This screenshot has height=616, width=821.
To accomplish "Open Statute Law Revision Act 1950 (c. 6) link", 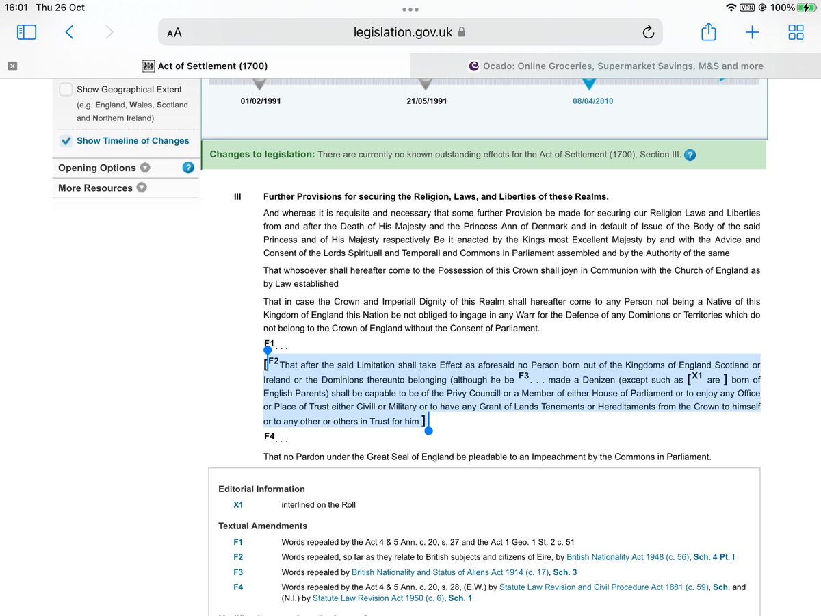I will click(378, 598).
